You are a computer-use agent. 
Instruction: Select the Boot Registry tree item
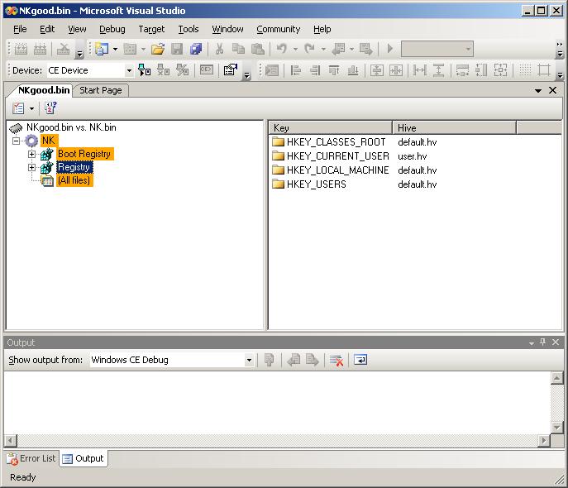click(x=84, y=154)
